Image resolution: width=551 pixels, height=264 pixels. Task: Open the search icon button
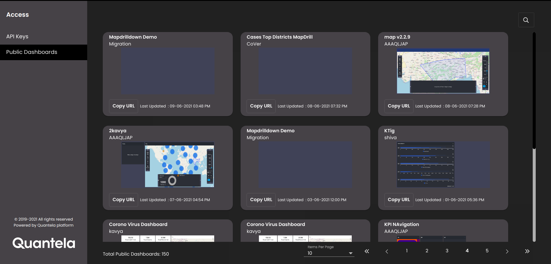point(526,20)
